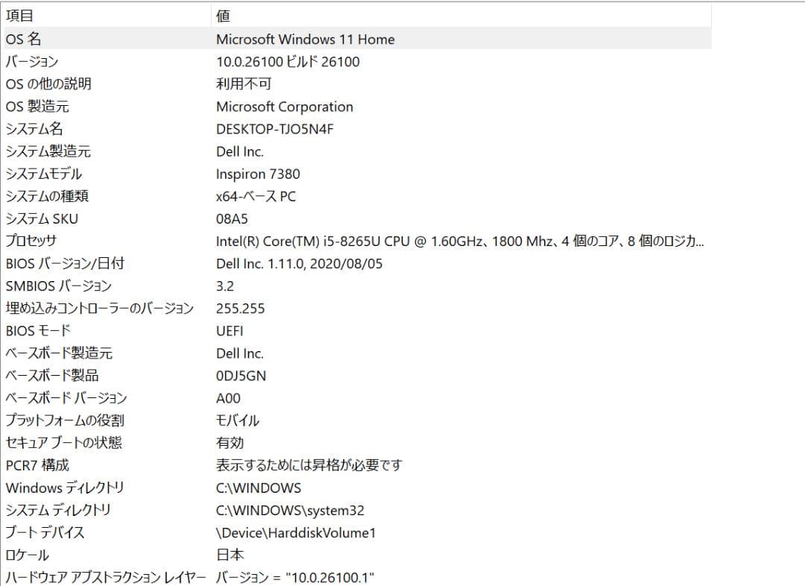Click the BIOS バージョン/日付 row
Image resolution: width=805 pixels, height=586 pixels.
(x=294, y=262)
